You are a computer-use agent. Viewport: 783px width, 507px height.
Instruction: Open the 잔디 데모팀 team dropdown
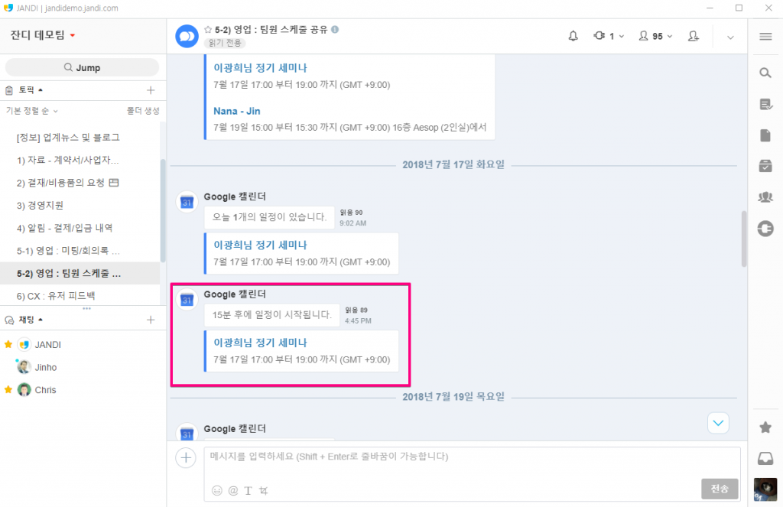point(43,35)
